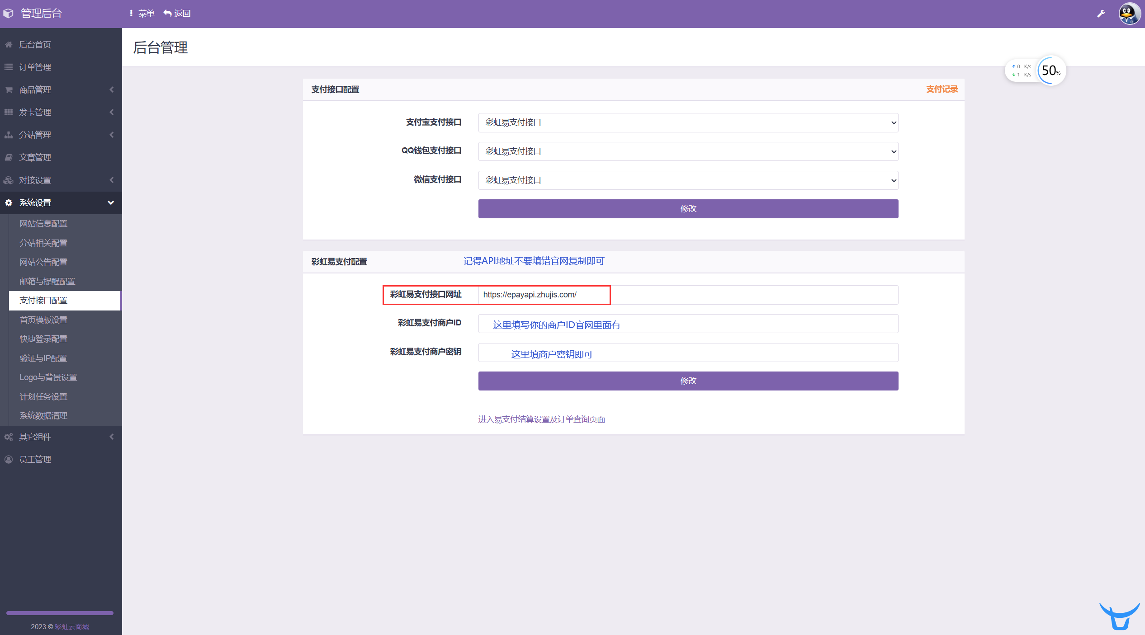Screen dimensions: 1145x635
Task: Click the cogs icon next to 其它组件
Action: click(x=9, y=437)
